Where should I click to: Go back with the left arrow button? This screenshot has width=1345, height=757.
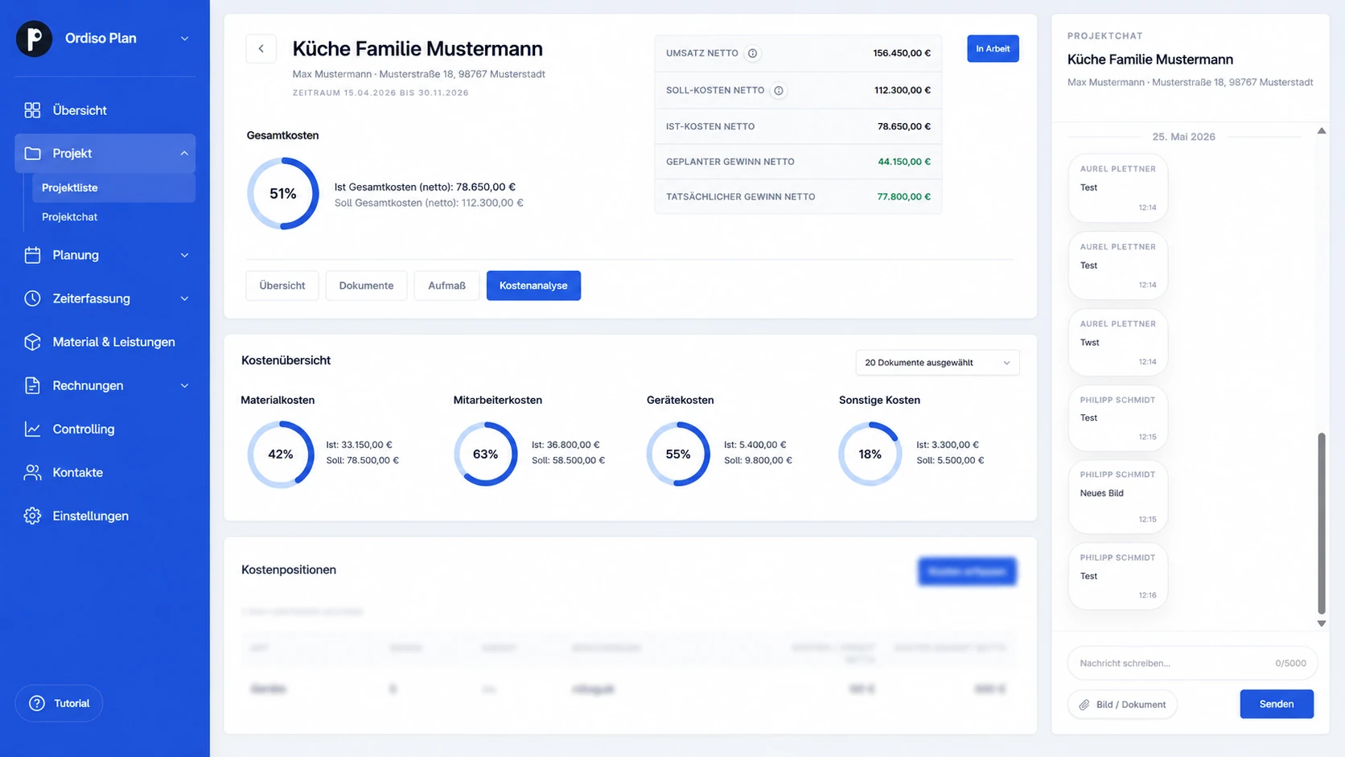tap(261, 49)
